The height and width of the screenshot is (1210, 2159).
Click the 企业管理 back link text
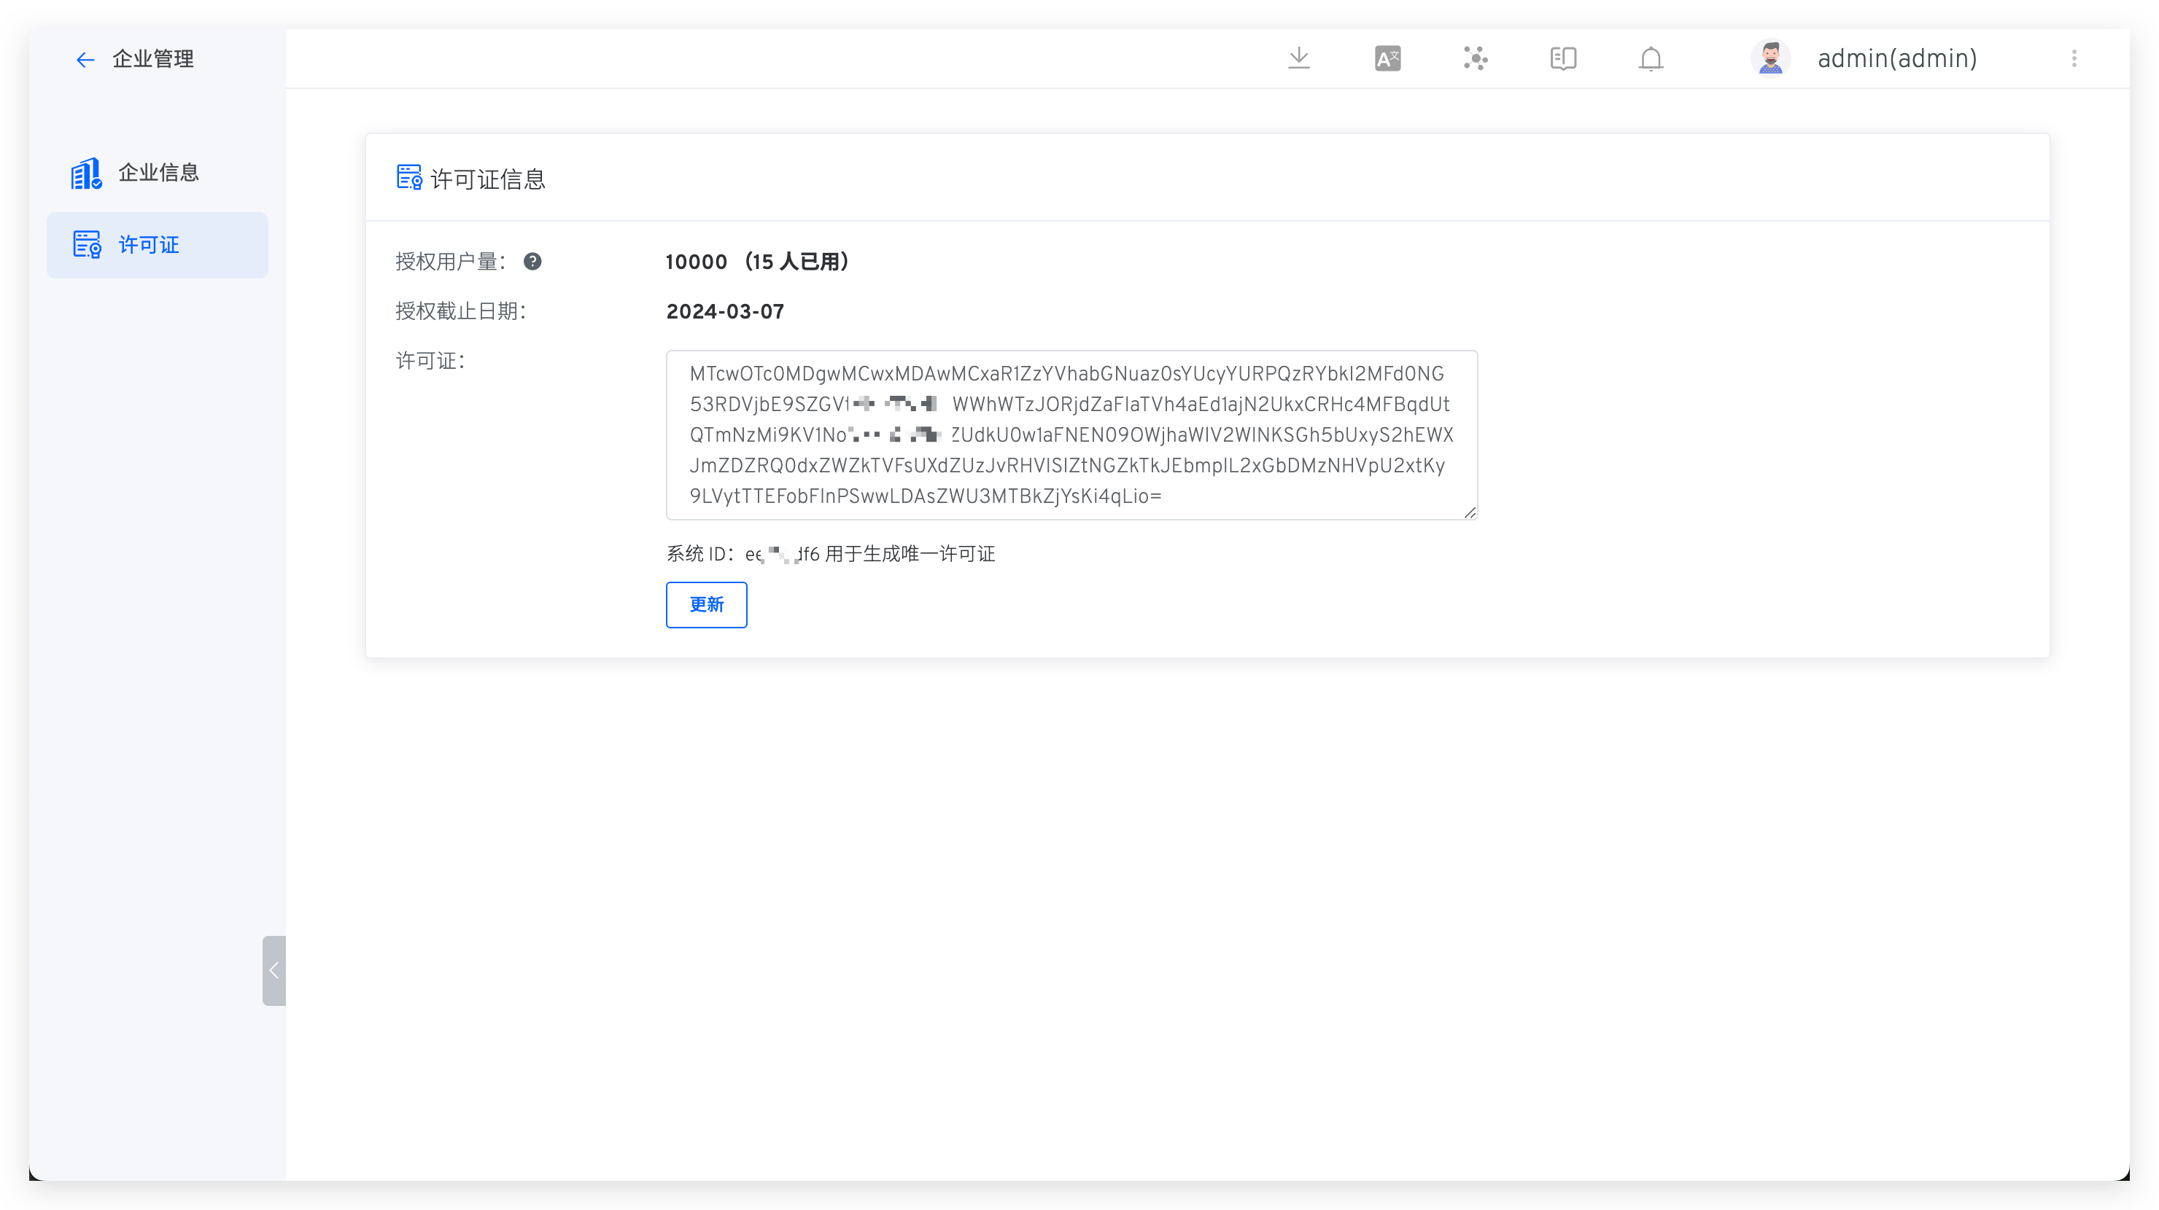153,60
